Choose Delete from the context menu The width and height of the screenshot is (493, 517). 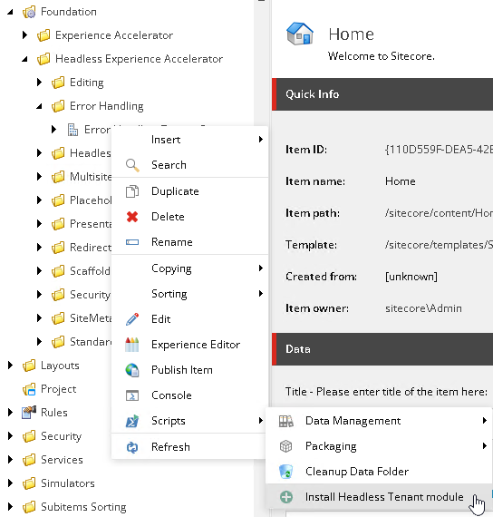[x=189, y=217]
